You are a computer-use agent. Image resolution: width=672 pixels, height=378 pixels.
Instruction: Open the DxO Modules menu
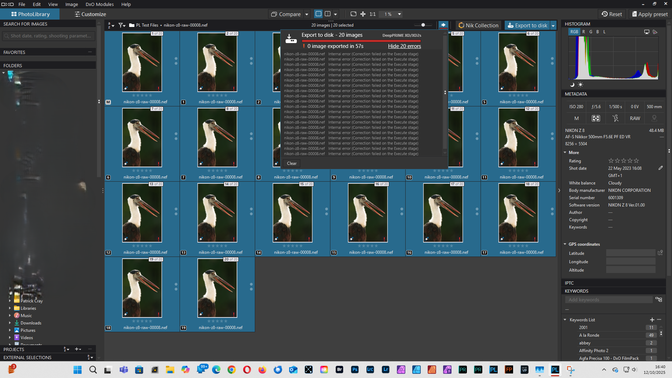tap(99, 4)
